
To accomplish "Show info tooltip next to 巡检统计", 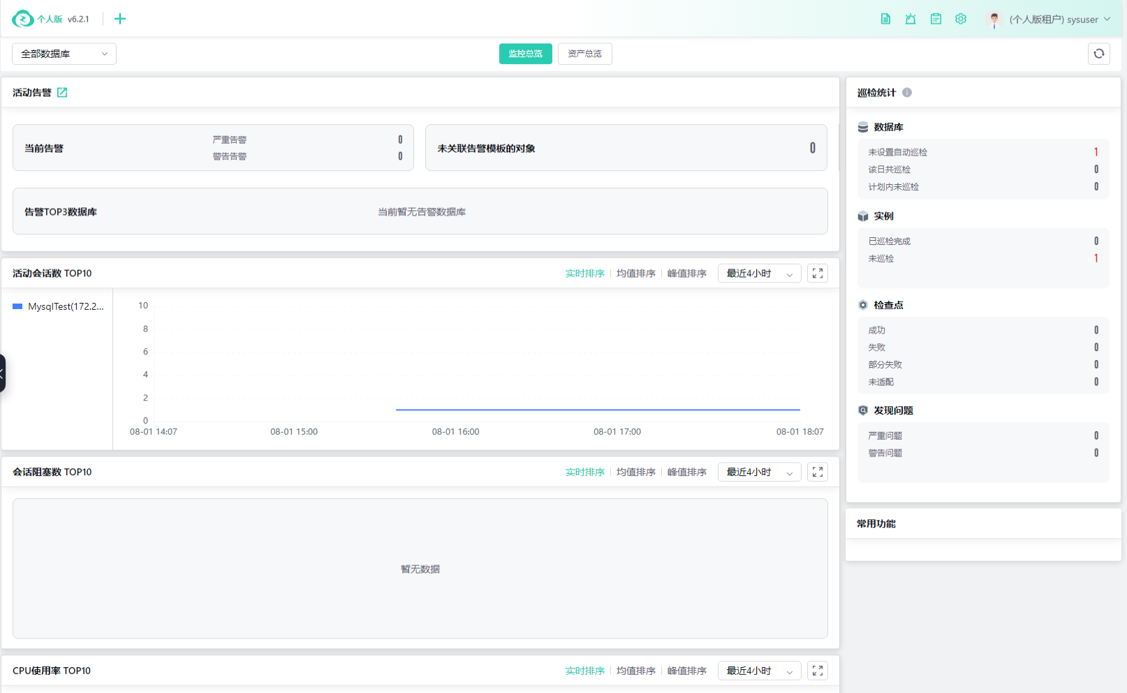I will [x=907, y=92].
